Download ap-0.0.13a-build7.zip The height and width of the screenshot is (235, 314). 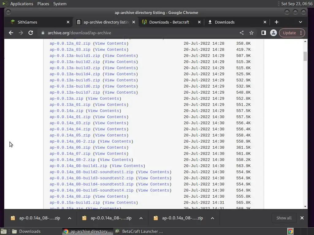[x=75, y=92]
